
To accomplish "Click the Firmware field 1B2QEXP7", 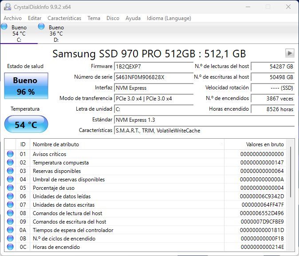I will click(x=153, y=67).
